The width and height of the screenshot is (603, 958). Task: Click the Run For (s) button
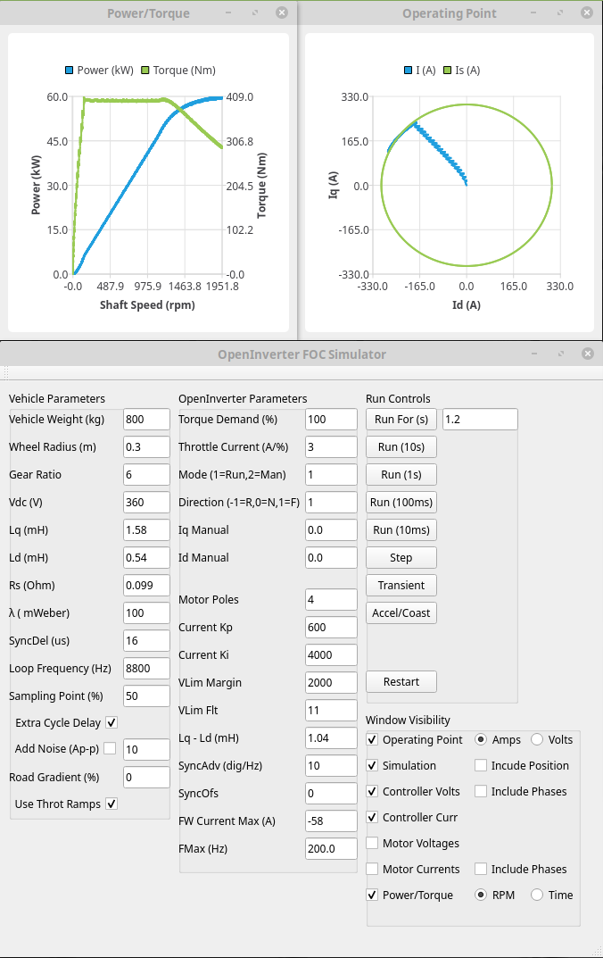[401, 419]
